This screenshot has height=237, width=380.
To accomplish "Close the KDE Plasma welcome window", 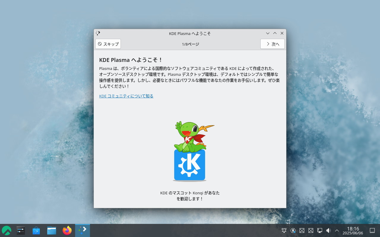I will pos(282,33).
